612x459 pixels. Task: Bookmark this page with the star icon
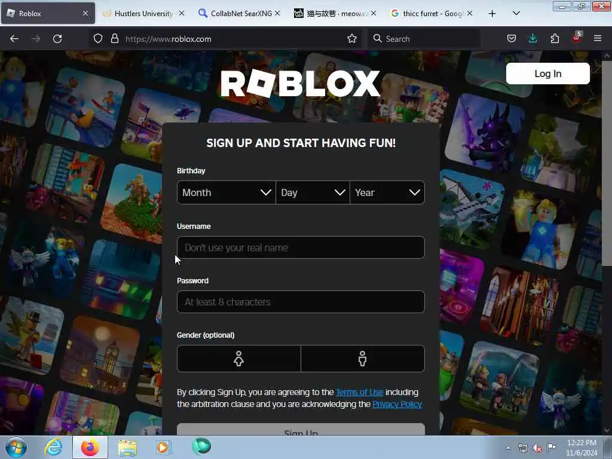point(351,39)
